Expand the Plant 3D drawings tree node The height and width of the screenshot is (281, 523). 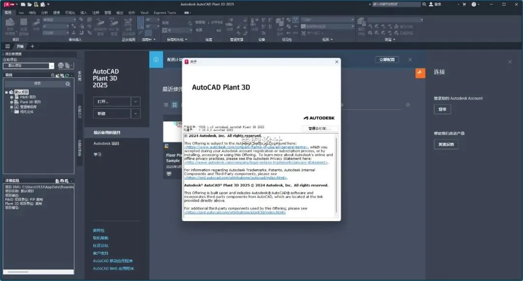click(11, 102)
